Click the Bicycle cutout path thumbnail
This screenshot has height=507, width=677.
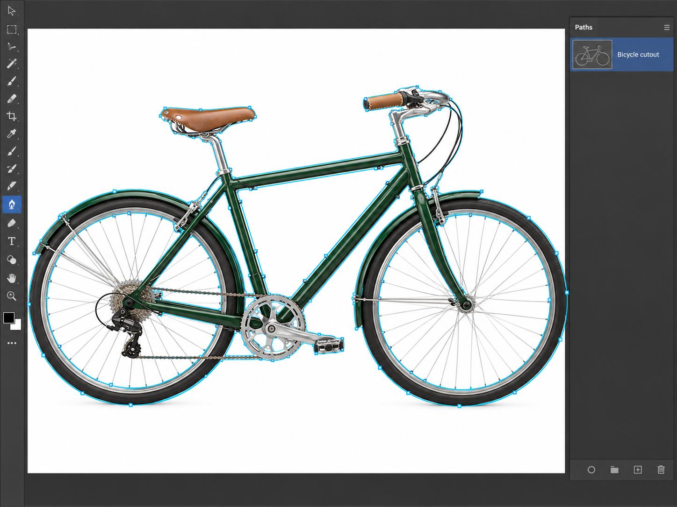pyautogui.click(x=592, y=55)
